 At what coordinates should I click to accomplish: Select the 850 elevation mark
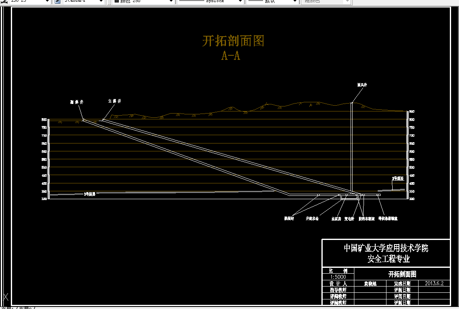(411, 111)
